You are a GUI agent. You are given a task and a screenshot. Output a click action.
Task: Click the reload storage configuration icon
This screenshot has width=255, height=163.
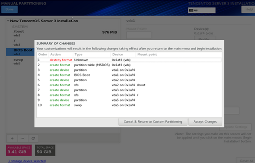[x=33, y=138]
